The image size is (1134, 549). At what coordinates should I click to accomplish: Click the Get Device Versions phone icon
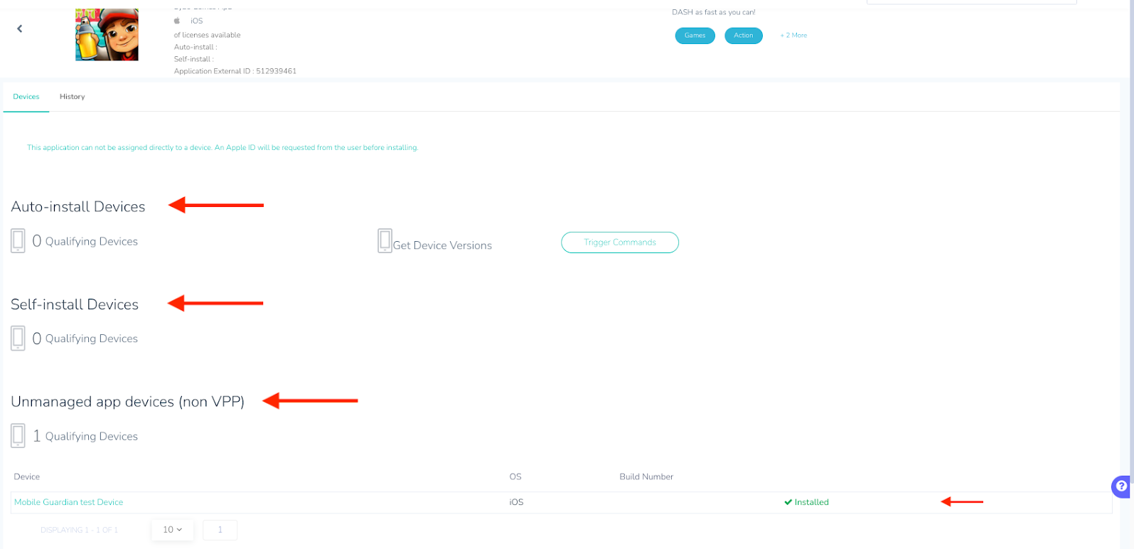[385, 241]
